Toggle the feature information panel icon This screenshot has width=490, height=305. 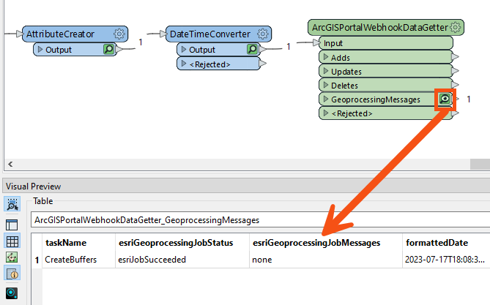[12, 274]
